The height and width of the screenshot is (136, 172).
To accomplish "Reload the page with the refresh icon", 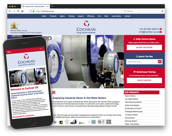I will pos(18,11).
